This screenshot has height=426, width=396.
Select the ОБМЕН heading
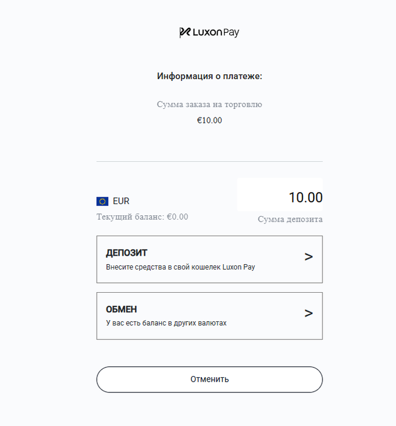point(122,309)
